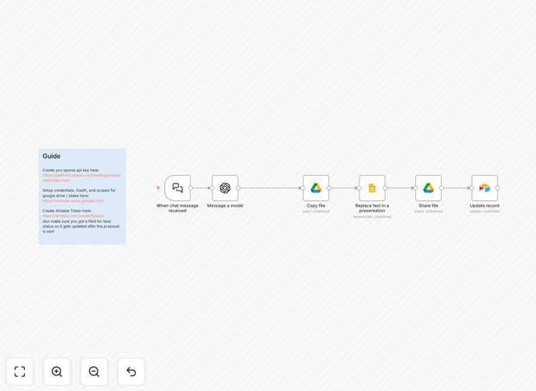Click the output connector of Copy file node

coord(329,188)
